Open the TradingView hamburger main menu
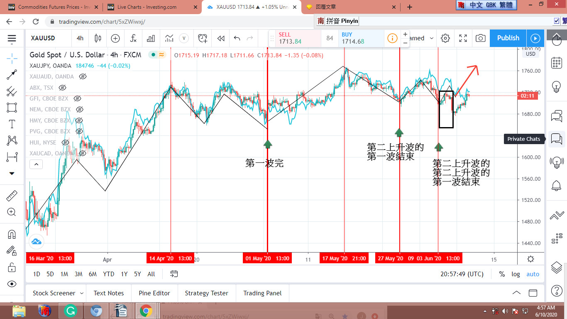The image size is (567, 319). coord(12,38)
